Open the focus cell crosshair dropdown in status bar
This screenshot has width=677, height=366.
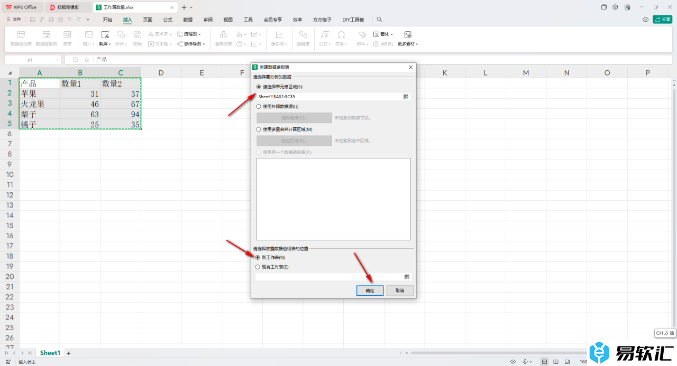click(x=527, y=362)
